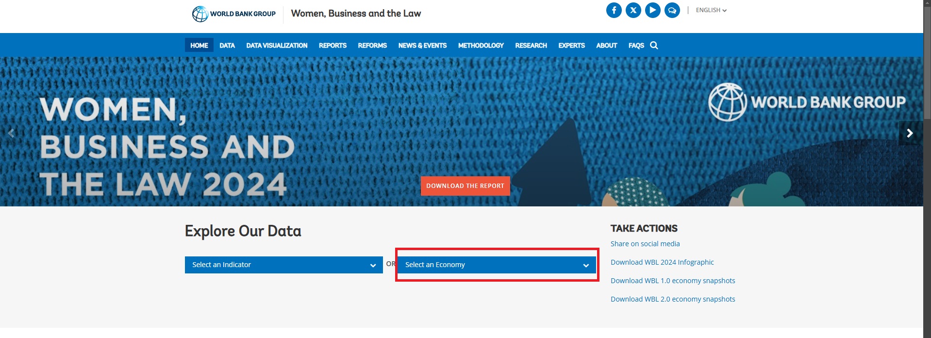Click the TAKE ACTIONS heading
931x338 pixels.
pos(644,228)
